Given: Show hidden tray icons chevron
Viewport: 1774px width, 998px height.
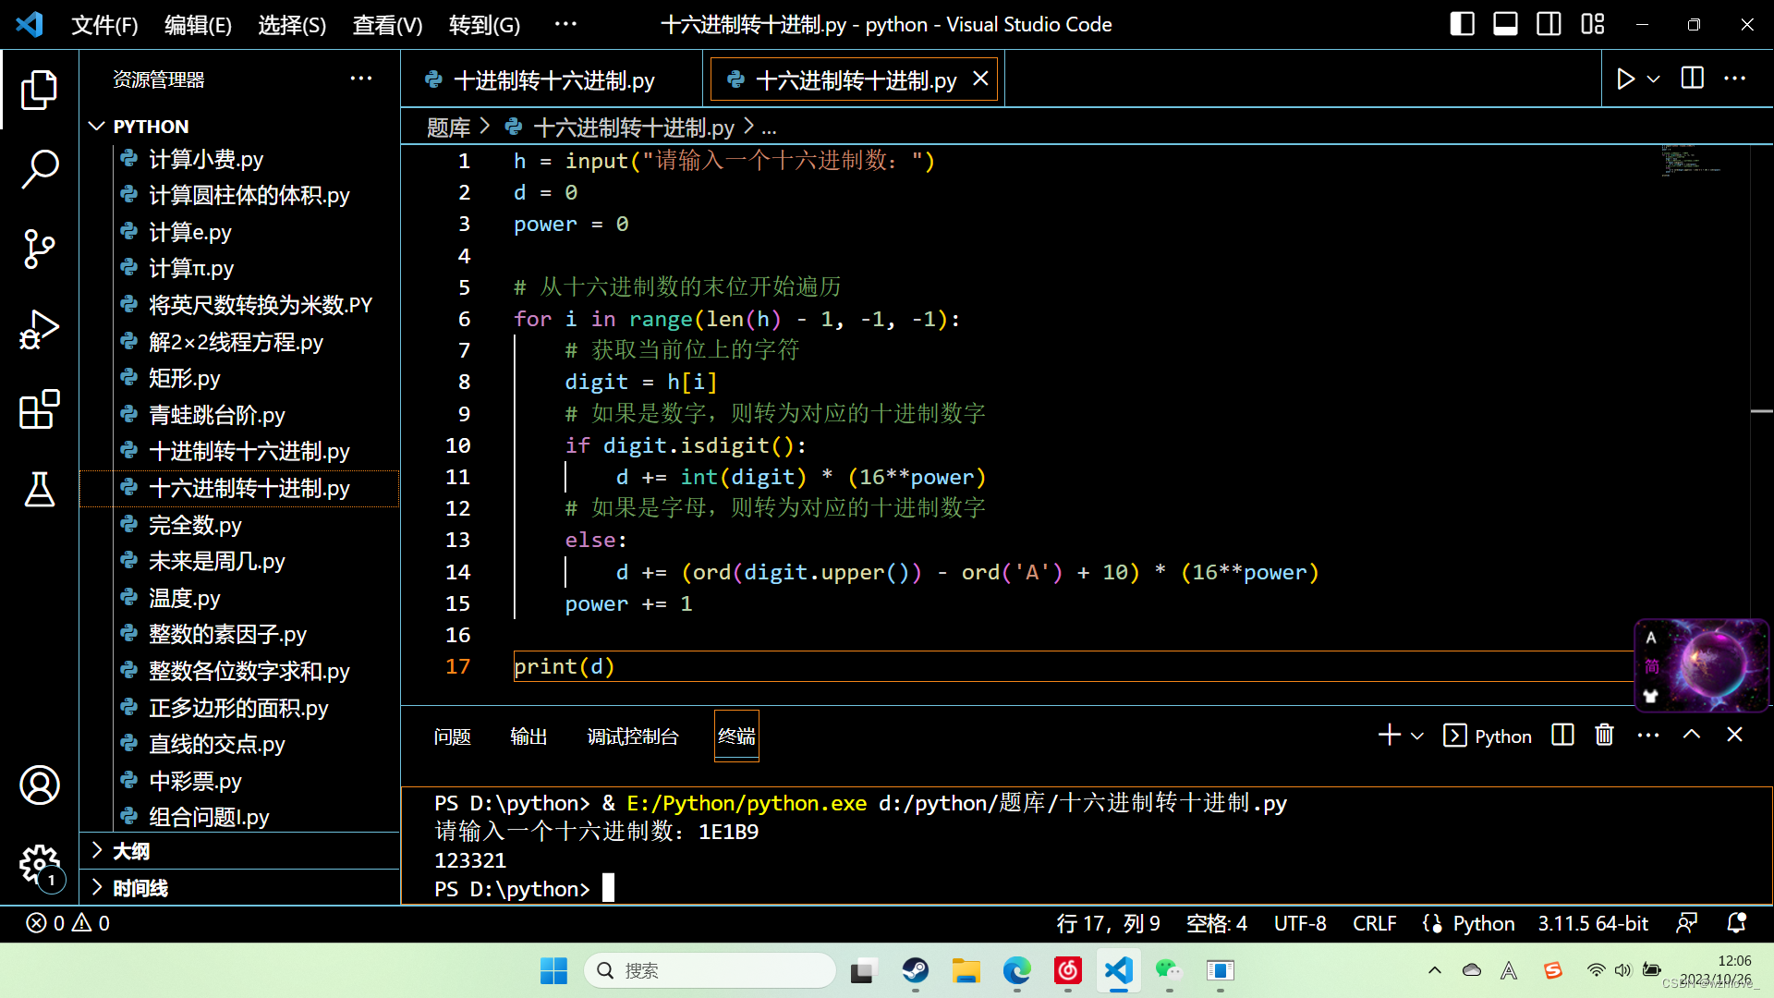Looking at the screenshot, I should point(1434,970).
